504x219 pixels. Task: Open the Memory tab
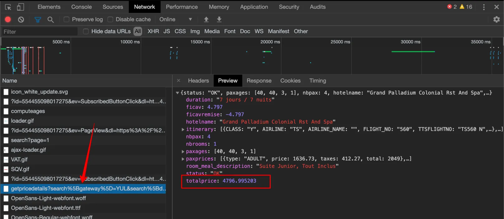pos(219,7)
